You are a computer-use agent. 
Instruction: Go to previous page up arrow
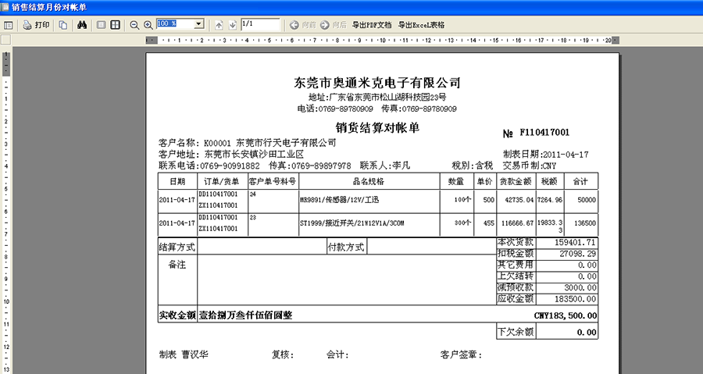219,25
